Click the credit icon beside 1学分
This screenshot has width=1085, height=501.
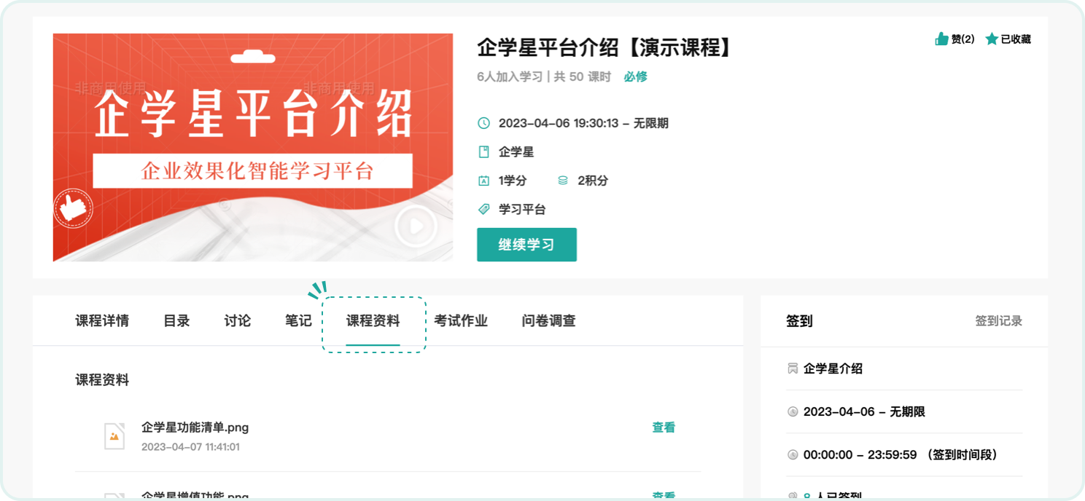(x=483, y=181)
